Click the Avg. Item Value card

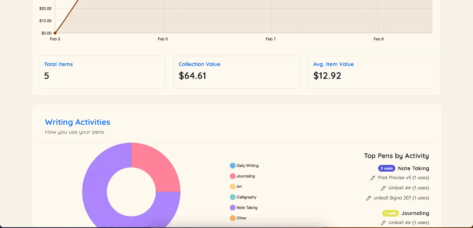[x=371, y=72]
